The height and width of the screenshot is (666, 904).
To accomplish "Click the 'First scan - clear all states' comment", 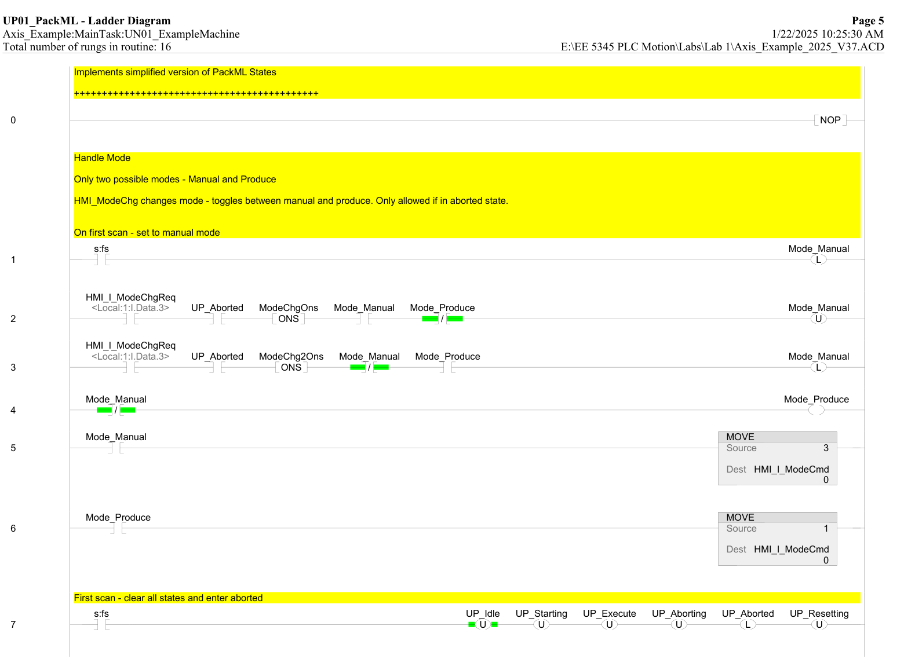I will (x=168, y=598).
